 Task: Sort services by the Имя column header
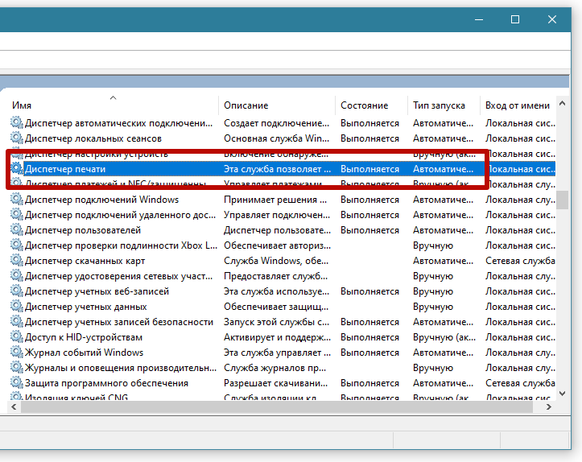point(113,105)
